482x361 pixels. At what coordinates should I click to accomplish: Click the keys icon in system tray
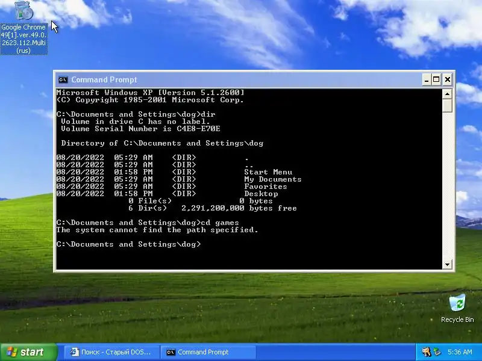[426, 352]
